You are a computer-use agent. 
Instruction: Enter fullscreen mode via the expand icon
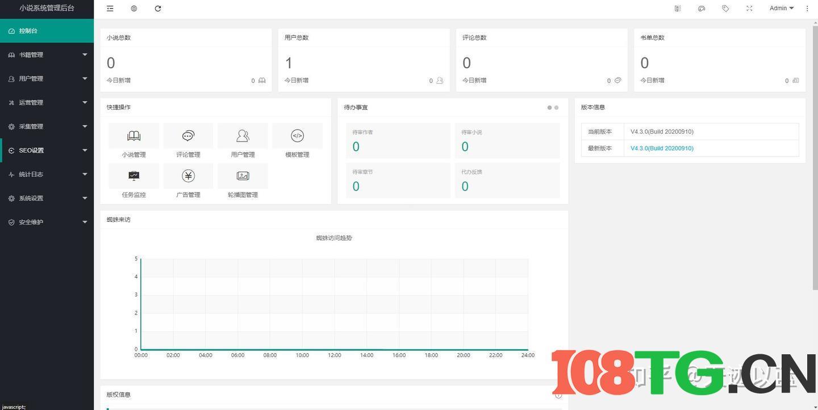pyautogui.click(x=749, y=9)
